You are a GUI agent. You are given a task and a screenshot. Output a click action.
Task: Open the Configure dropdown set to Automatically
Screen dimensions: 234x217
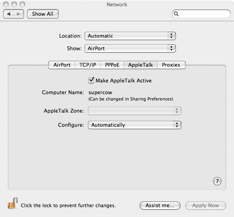pyautogui.click(x=135, y=125)
